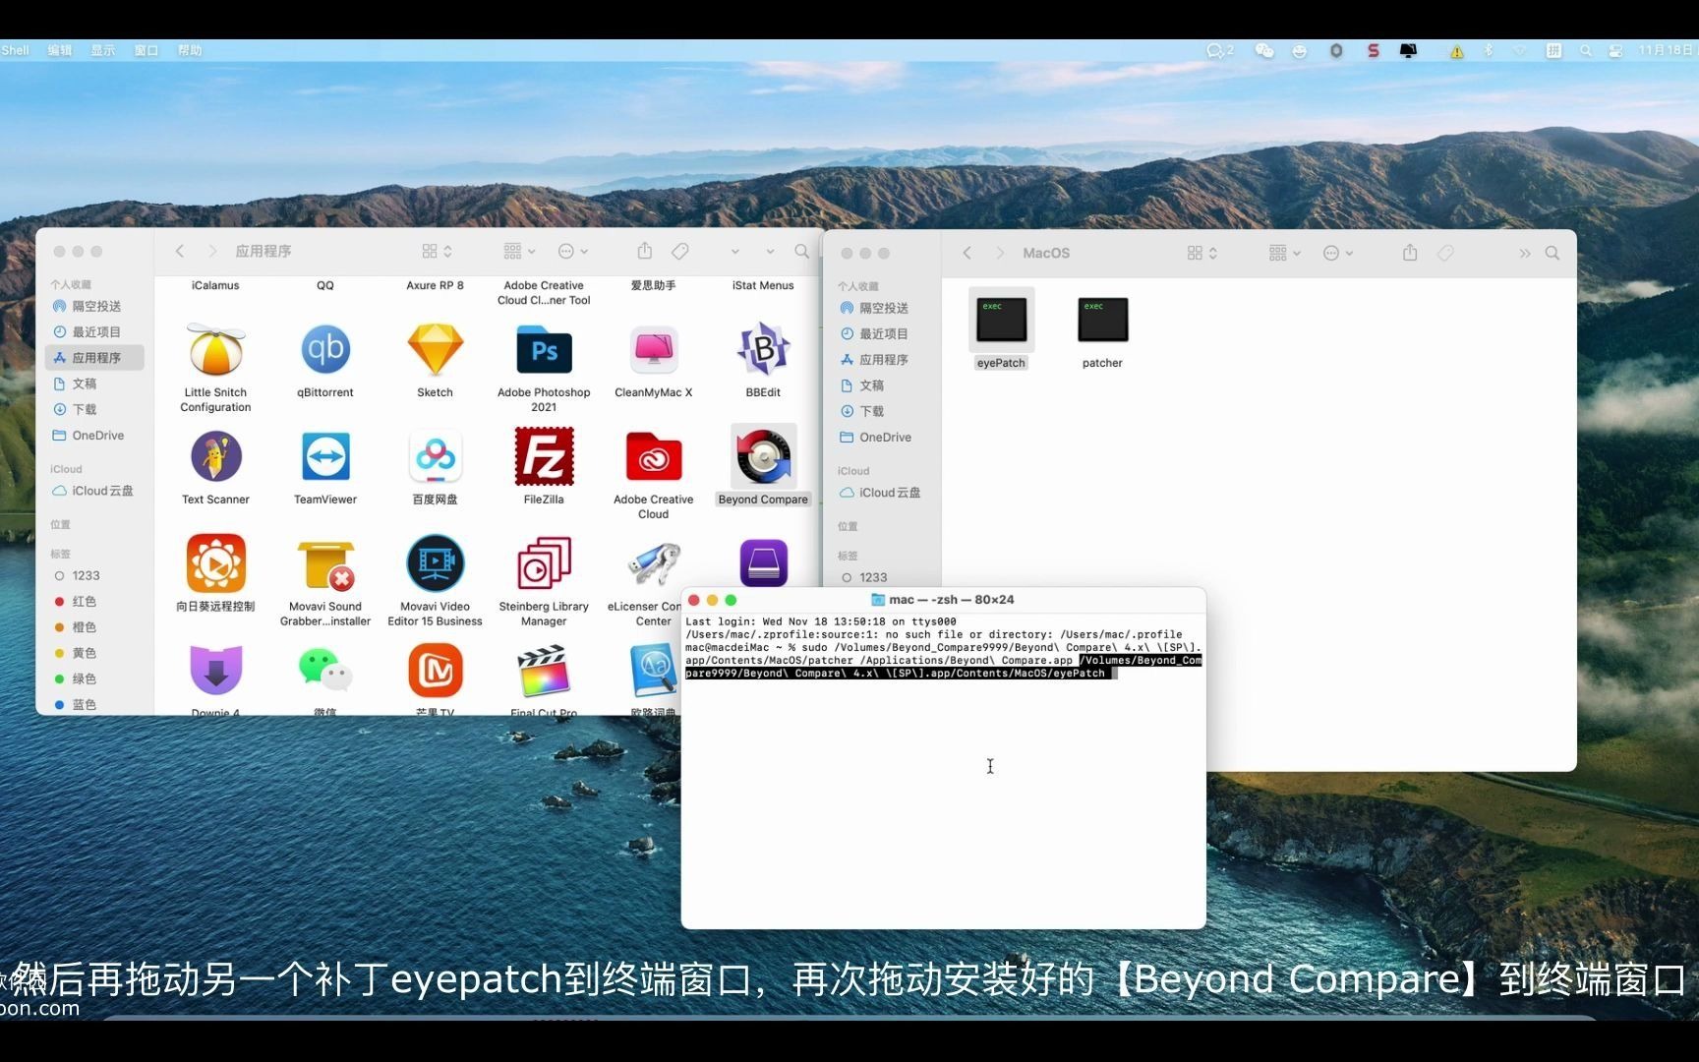The image size is (1699, 1062).
Task: Select the Text Scanner icon
Action: (215, 457)
